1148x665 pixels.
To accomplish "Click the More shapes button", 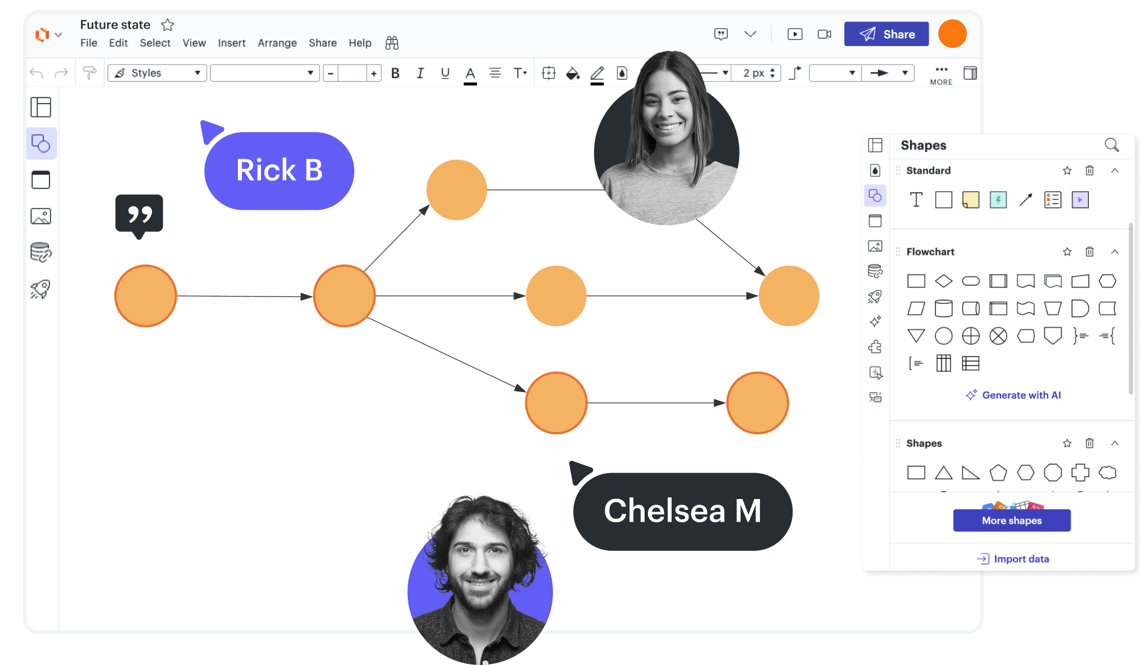I will 1011,520.
